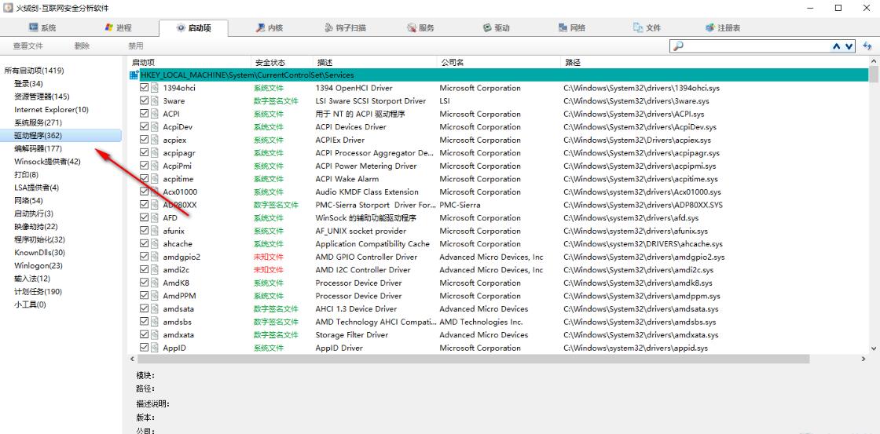880x434 pixels.
Task: Jump to next search result arrow
Action: click(x=849, y=46)
